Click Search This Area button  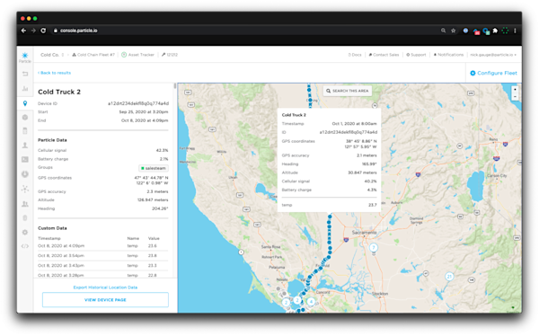pos(347,91)
